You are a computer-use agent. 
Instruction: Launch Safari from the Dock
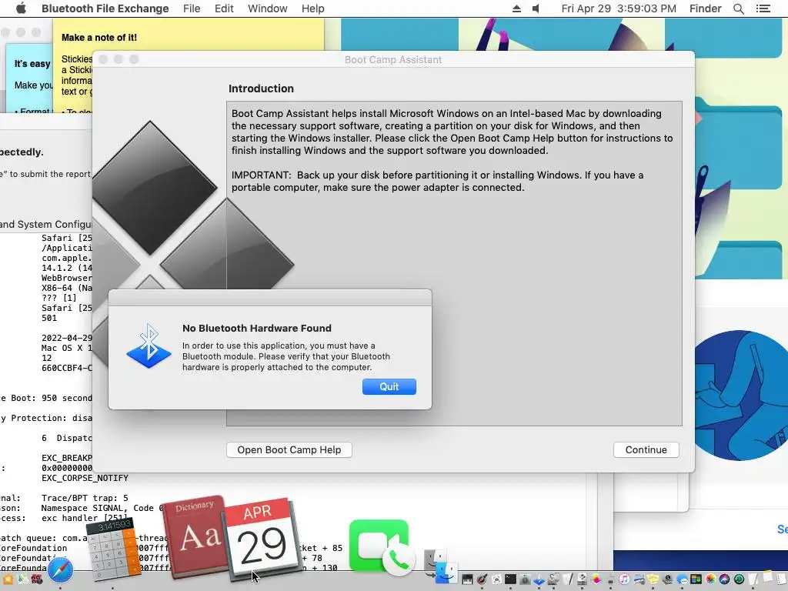[x=60, y=570]
